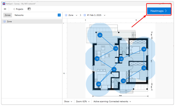This screenshot has width=176, height=106.
Task: Select the -61 measurement point
Action: [114, 70]
